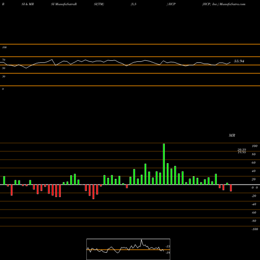Click the last red MR bar at right end
260x260 pixels.
tap(231, 188)
